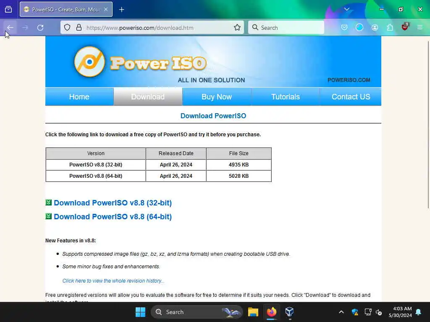Click green icon beside 64-bit download

point(49,216)
